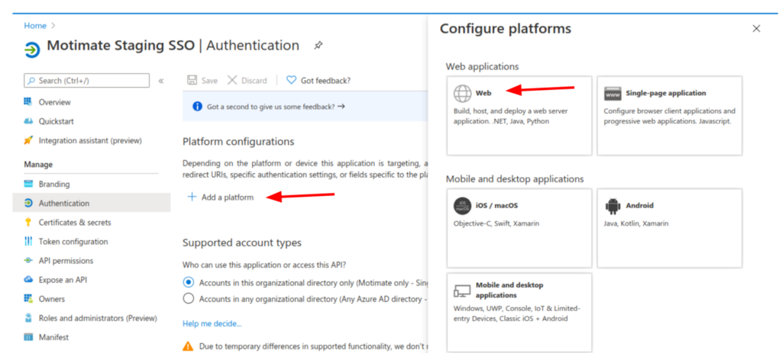Go to API permissions page
The height and width of the screenshot is (353, 782).
65,261
